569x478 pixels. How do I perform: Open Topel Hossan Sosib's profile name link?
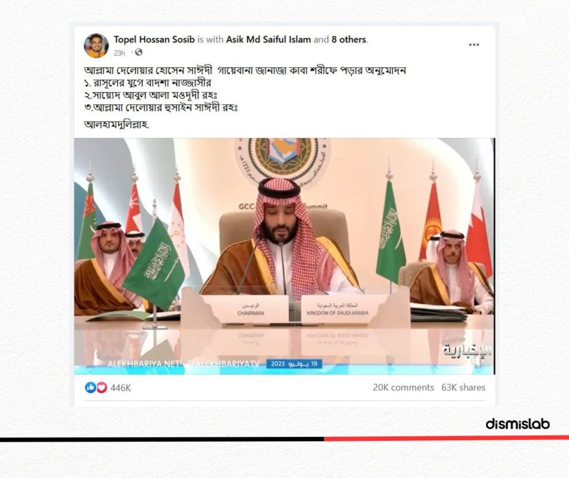click(x=154, y=39)
